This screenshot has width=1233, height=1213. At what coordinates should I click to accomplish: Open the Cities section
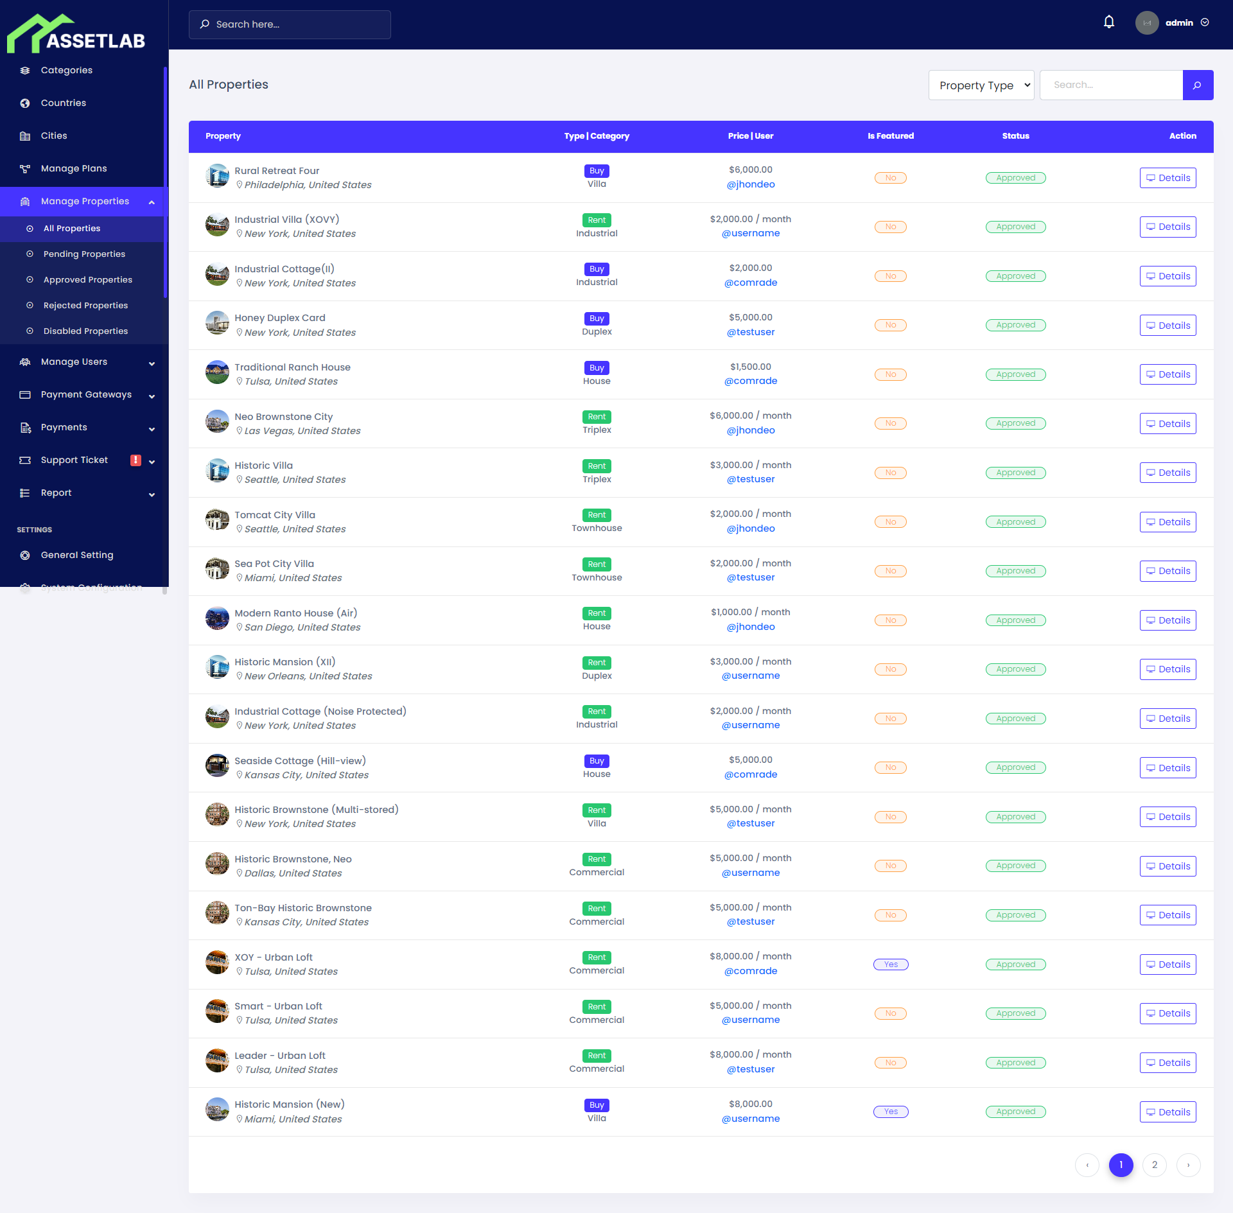point(54,135)
